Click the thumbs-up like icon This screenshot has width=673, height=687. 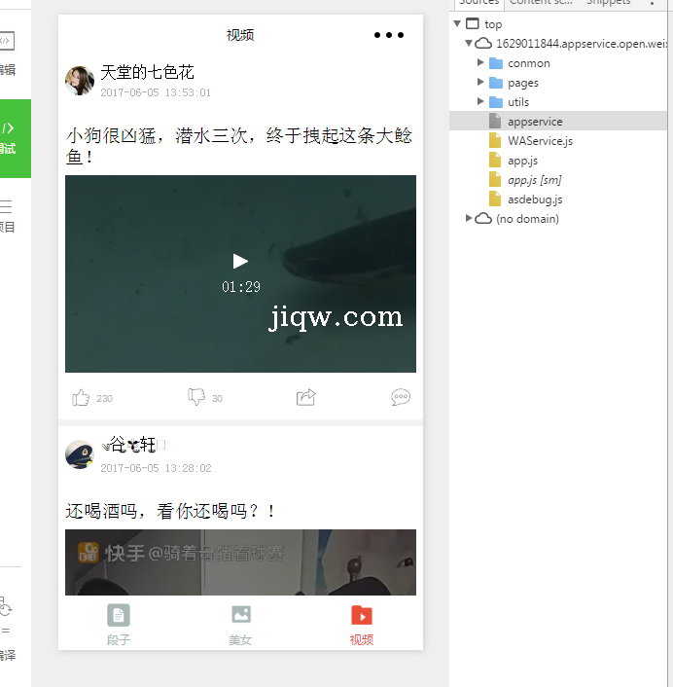click(x=81, y=397)
